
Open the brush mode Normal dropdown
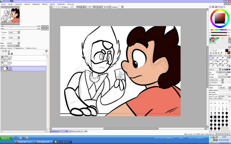(215, 69)
